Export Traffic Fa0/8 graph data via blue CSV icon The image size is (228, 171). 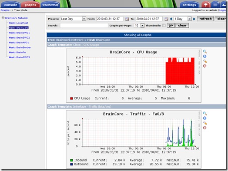(x=205, y=118)
